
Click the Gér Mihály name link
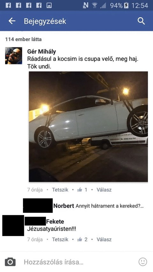[x=42, y=52]
